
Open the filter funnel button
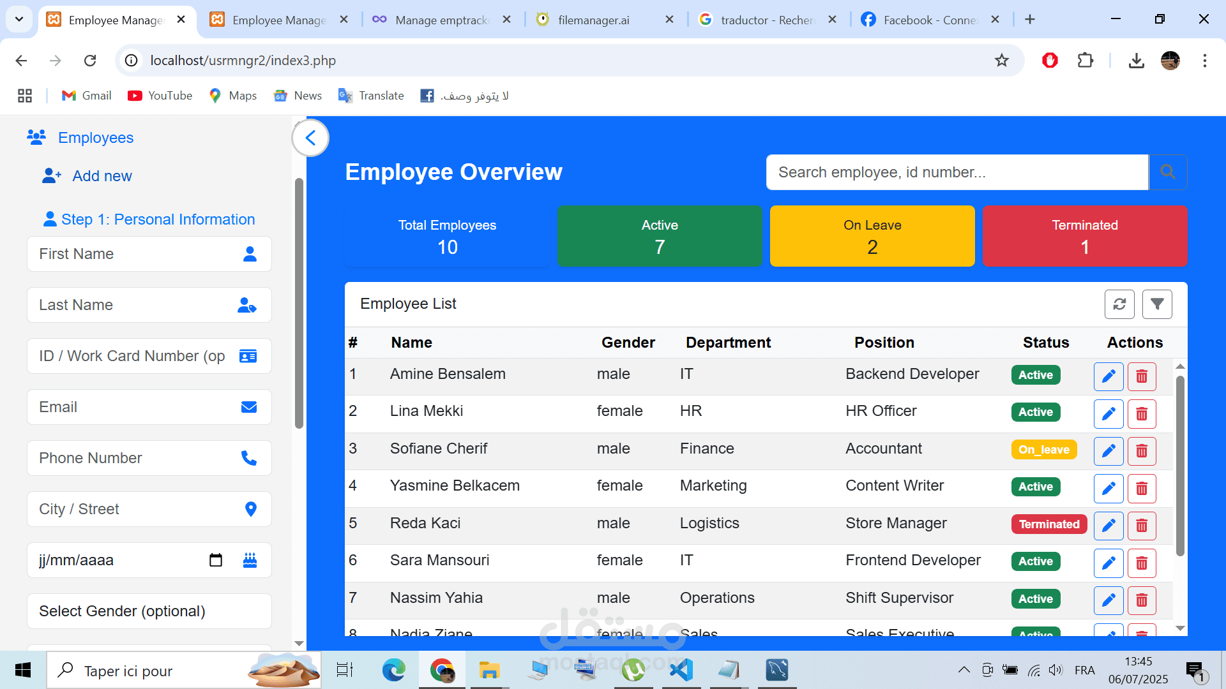1157,304
